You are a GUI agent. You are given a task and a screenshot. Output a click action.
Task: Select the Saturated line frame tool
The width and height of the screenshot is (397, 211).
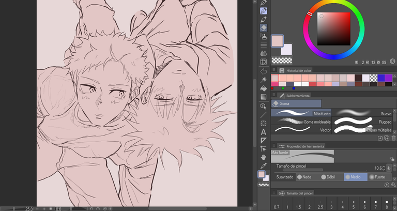point(264,124)
